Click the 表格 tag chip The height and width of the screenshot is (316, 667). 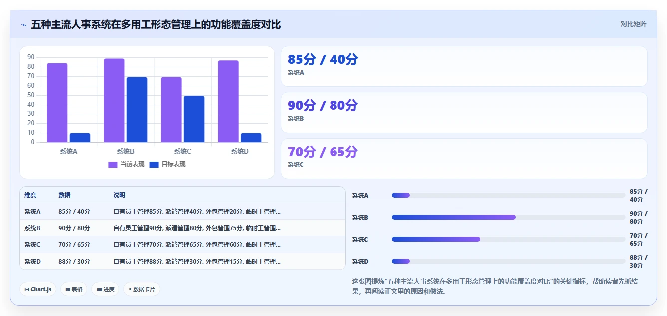[x=74, y=289]
